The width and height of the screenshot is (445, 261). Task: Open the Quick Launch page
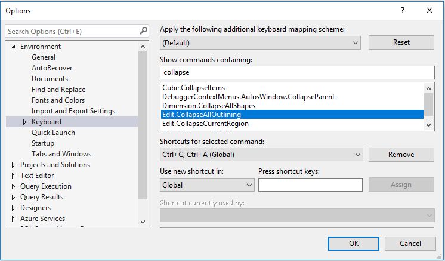[53, 133]
